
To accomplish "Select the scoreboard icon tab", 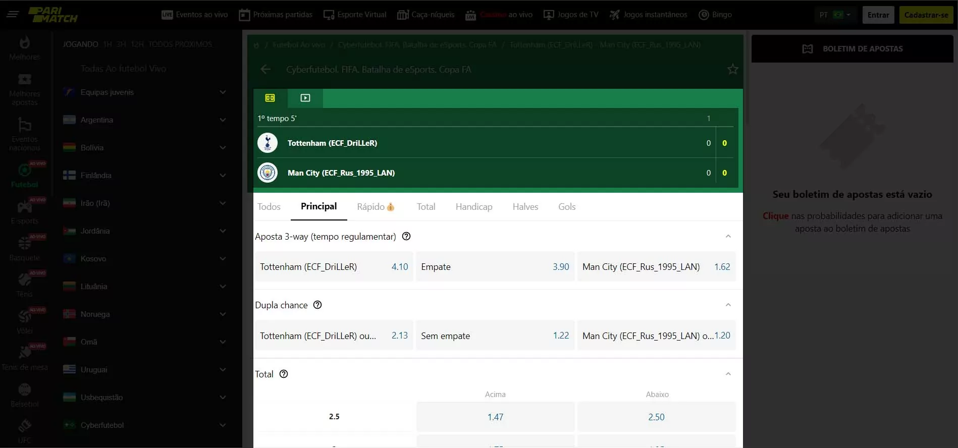I will pyautogui.click(x=270, y=98).
